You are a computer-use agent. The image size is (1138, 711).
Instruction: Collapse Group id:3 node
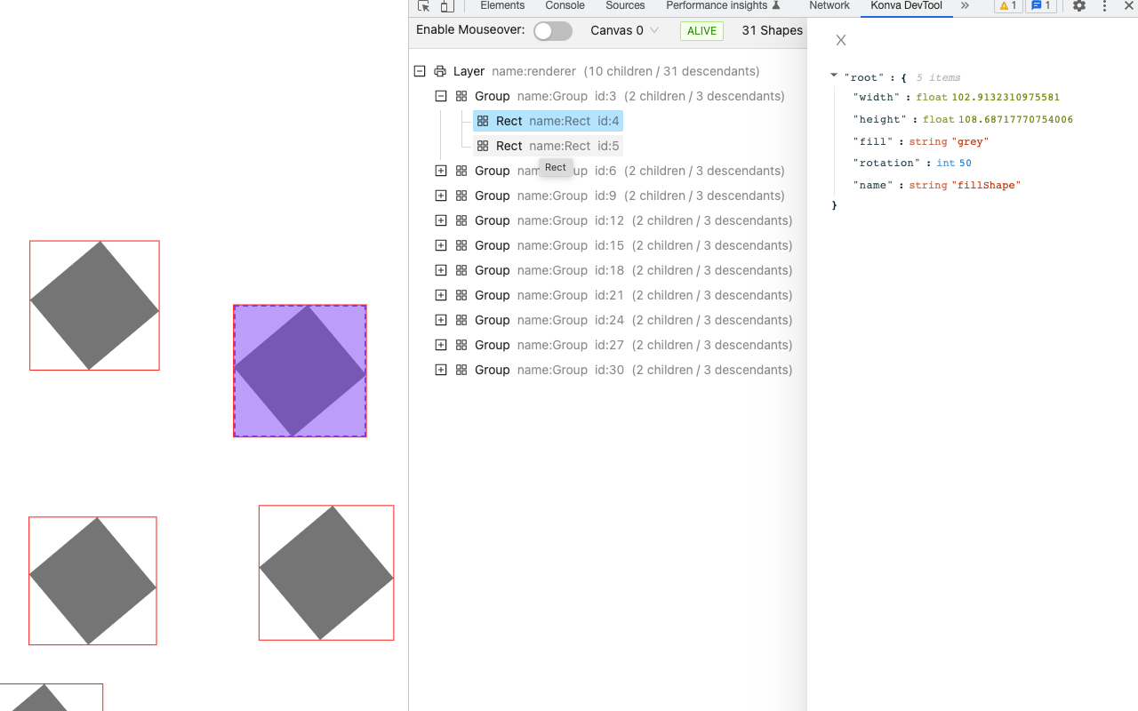(x=441, y=96)
